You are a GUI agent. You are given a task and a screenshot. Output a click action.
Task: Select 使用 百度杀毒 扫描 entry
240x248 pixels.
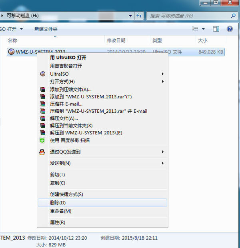click(x=102, y=140)
